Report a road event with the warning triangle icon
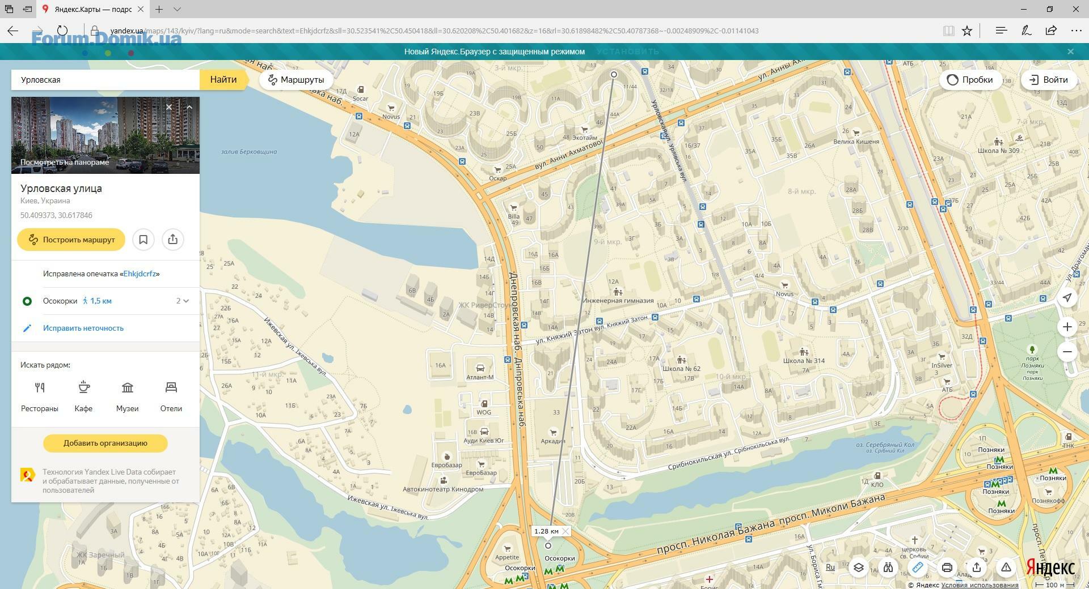Viewport: 1089px width, 589px height. [1006, 567]
